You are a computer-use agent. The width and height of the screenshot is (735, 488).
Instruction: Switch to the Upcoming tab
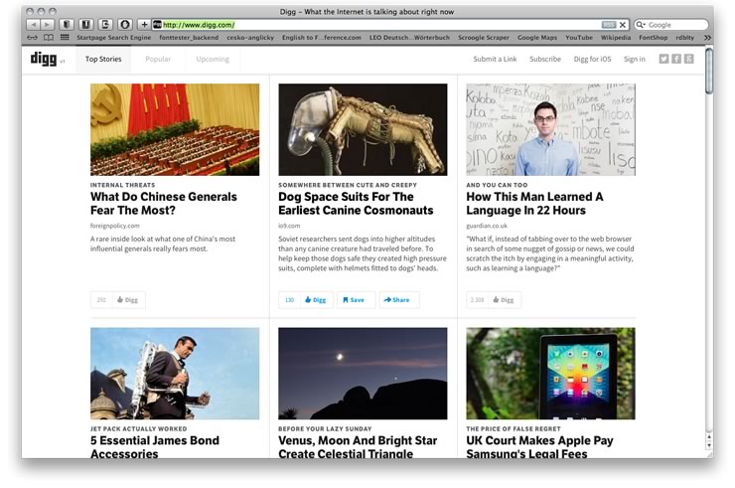[213, 59]
